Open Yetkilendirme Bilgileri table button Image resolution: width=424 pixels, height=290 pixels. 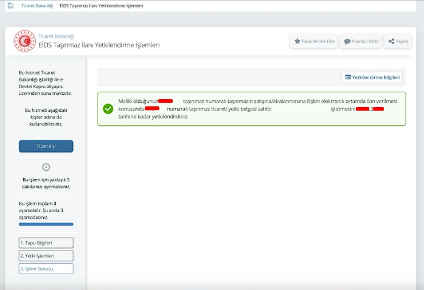coord(372,77)
